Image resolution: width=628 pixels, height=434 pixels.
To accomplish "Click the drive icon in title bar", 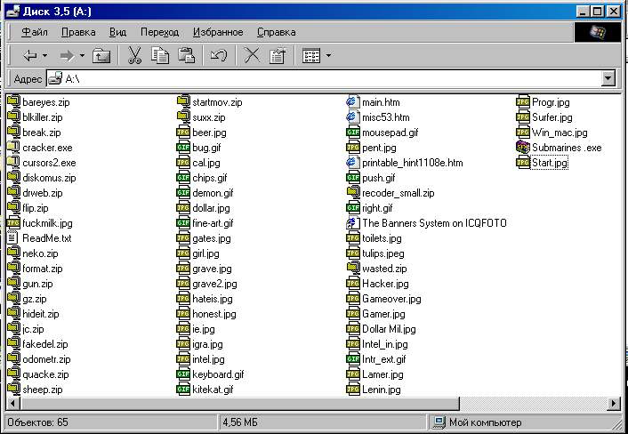I will 12,12.
